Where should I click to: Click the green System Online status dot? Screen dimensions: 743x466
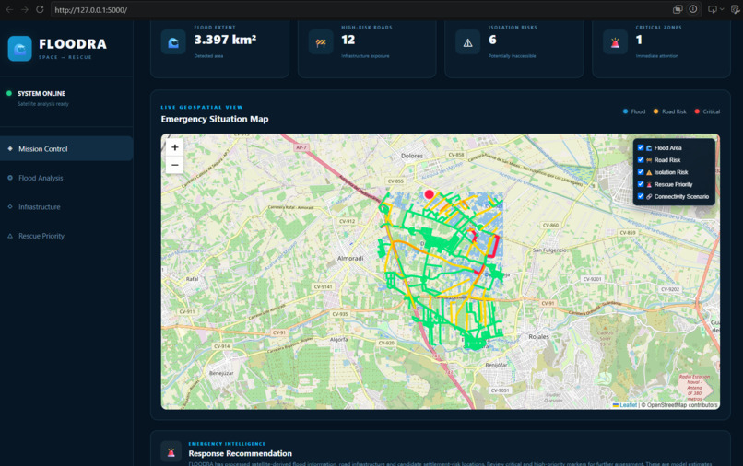pos(9,93)
